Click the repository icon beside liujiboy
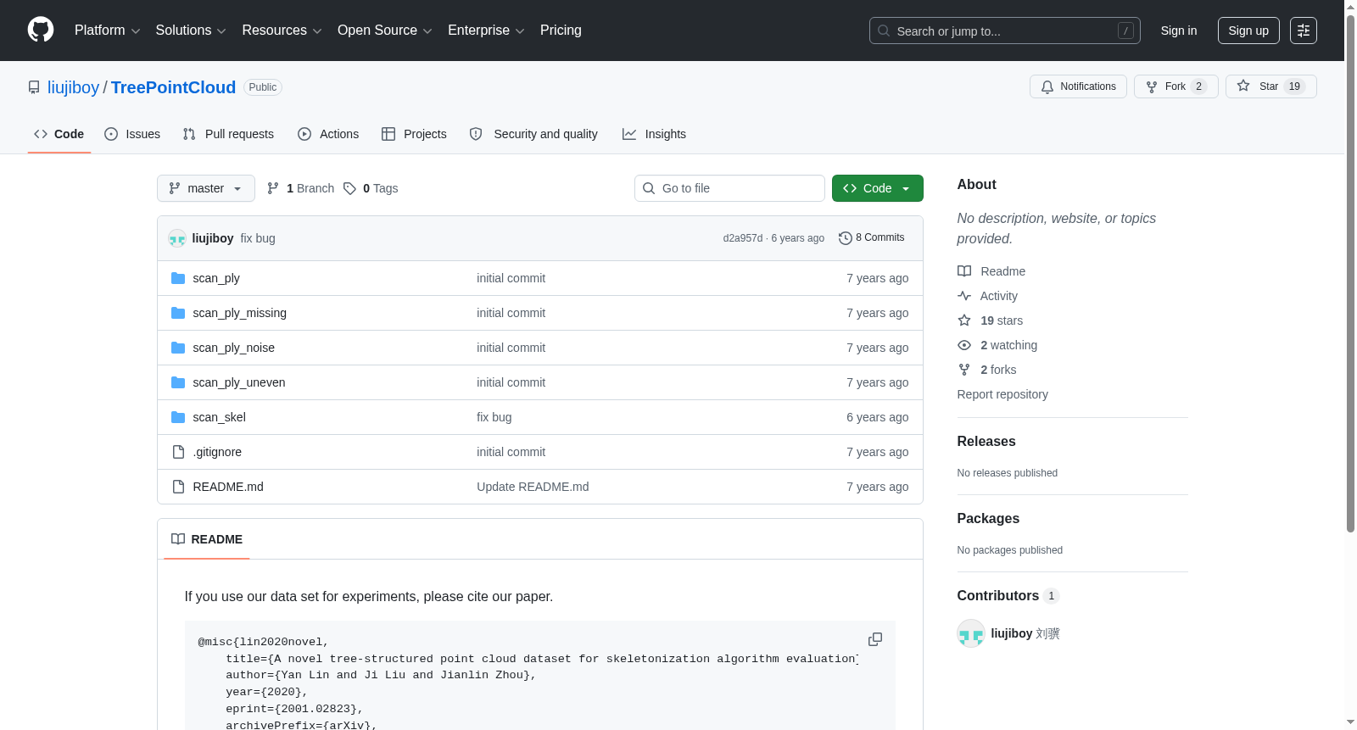The image size is (1357, 730). pyautogui.click(x=34, y=87)
